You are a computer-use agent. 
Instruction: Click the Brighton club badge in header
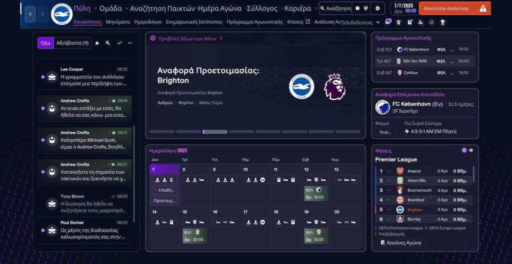click(x=61, y=14)
